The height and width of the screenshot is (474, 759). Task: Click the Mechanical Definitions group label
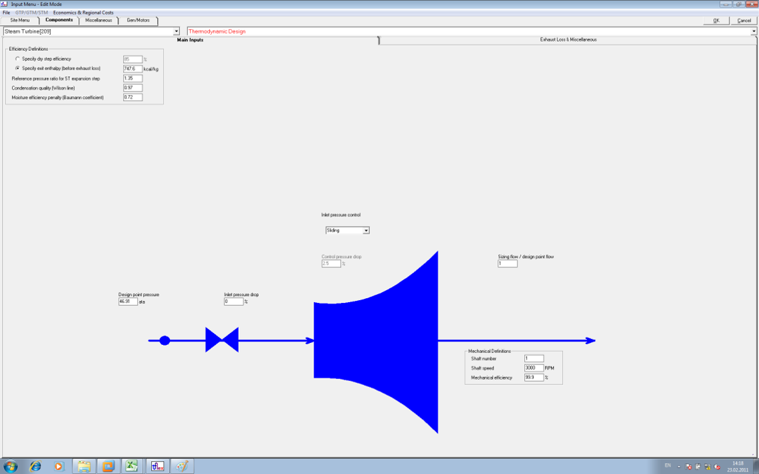click(x=490, y=351)
